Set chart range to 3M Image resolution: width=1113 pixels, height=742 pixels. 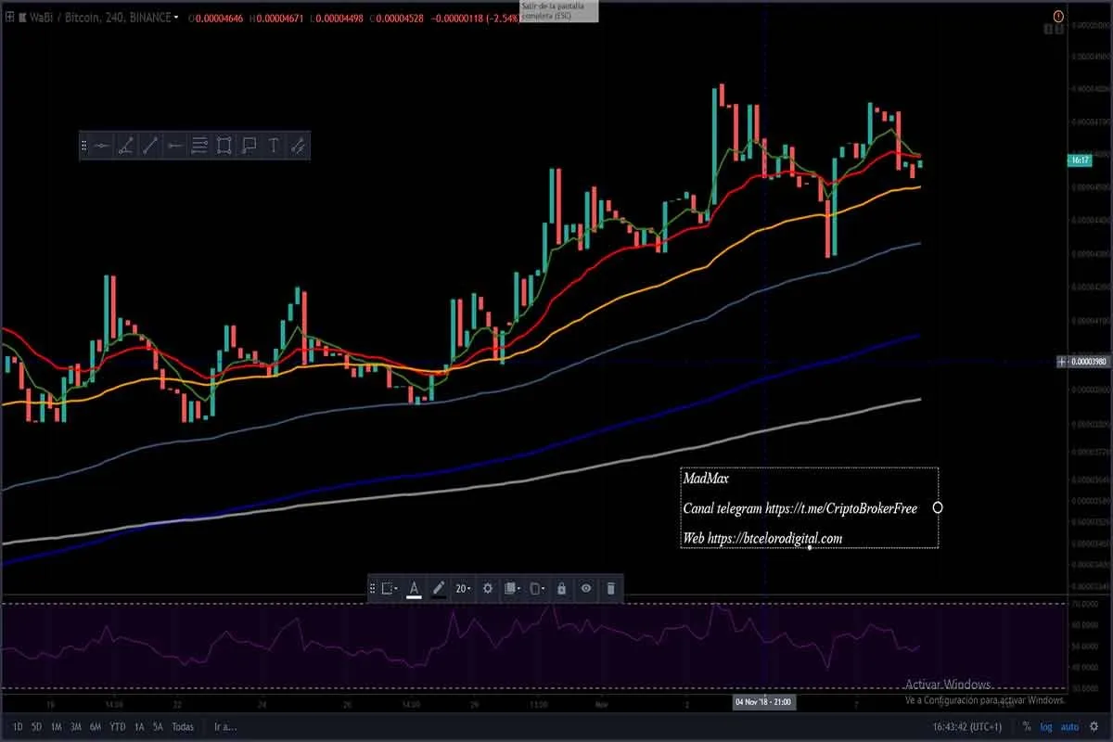(76, 726)
